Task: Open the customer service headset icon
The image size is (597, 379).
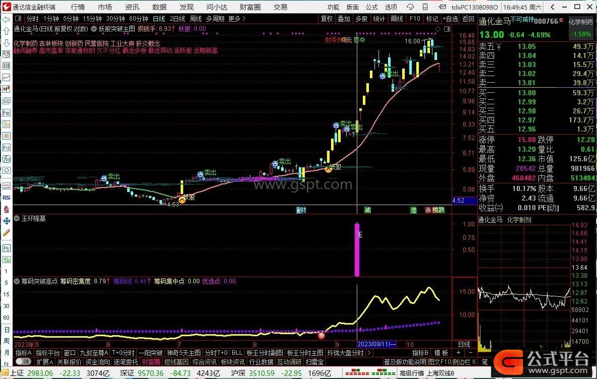Action: point(410,7)
